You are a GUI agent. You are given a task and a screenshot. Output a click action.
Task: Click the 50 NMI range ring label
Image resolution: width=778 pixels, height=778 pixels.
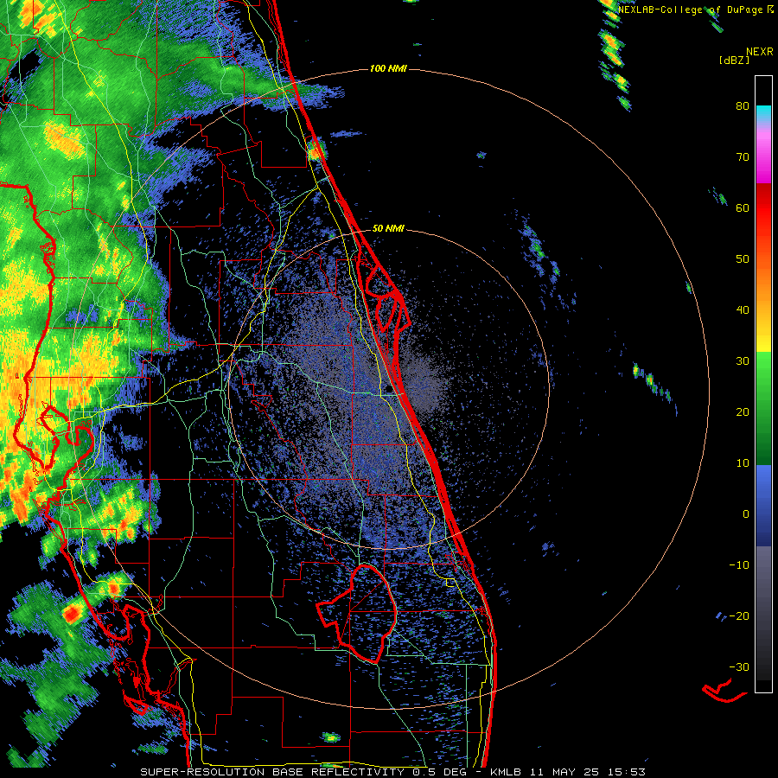[x=388, y=229]
